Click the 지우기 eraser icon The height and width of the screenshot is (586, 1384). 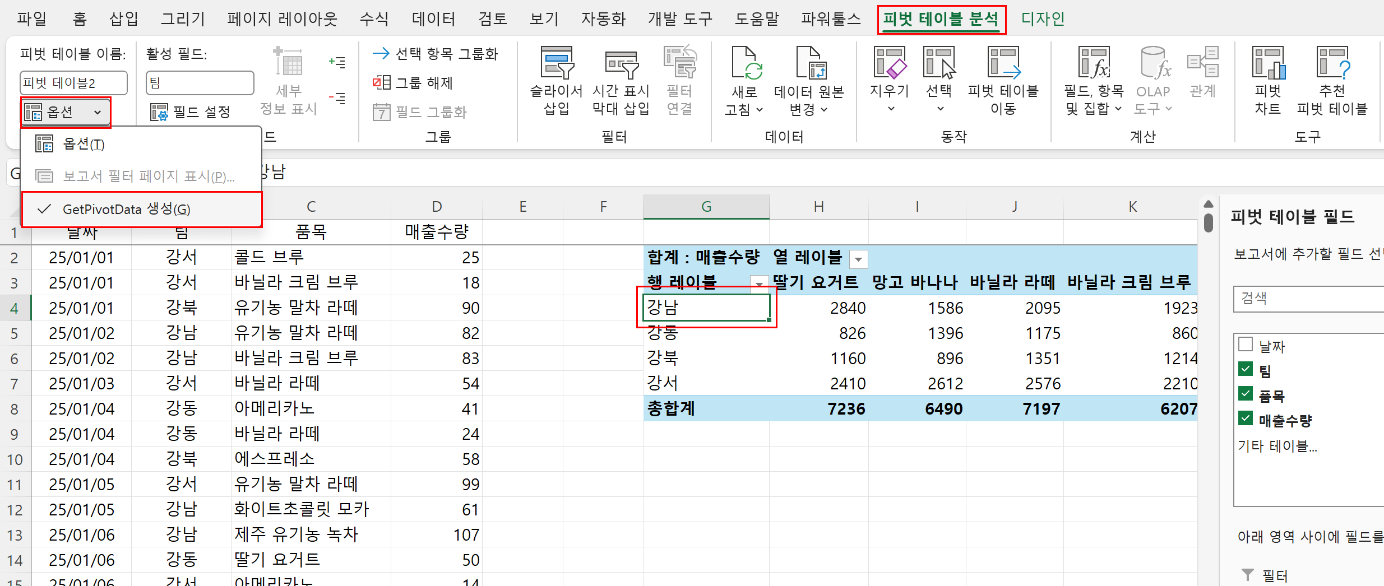coord(890,62)
